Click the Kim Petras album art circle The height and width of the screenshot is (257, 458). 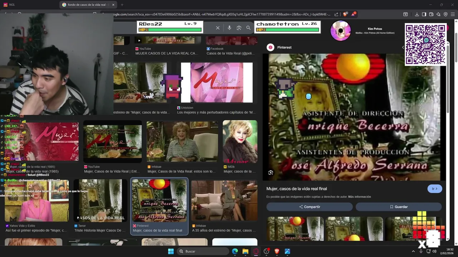(340, 31)
